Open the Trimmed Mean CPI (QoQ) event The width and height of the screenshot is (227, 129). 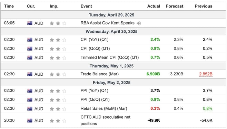click(x=110, y=57)
